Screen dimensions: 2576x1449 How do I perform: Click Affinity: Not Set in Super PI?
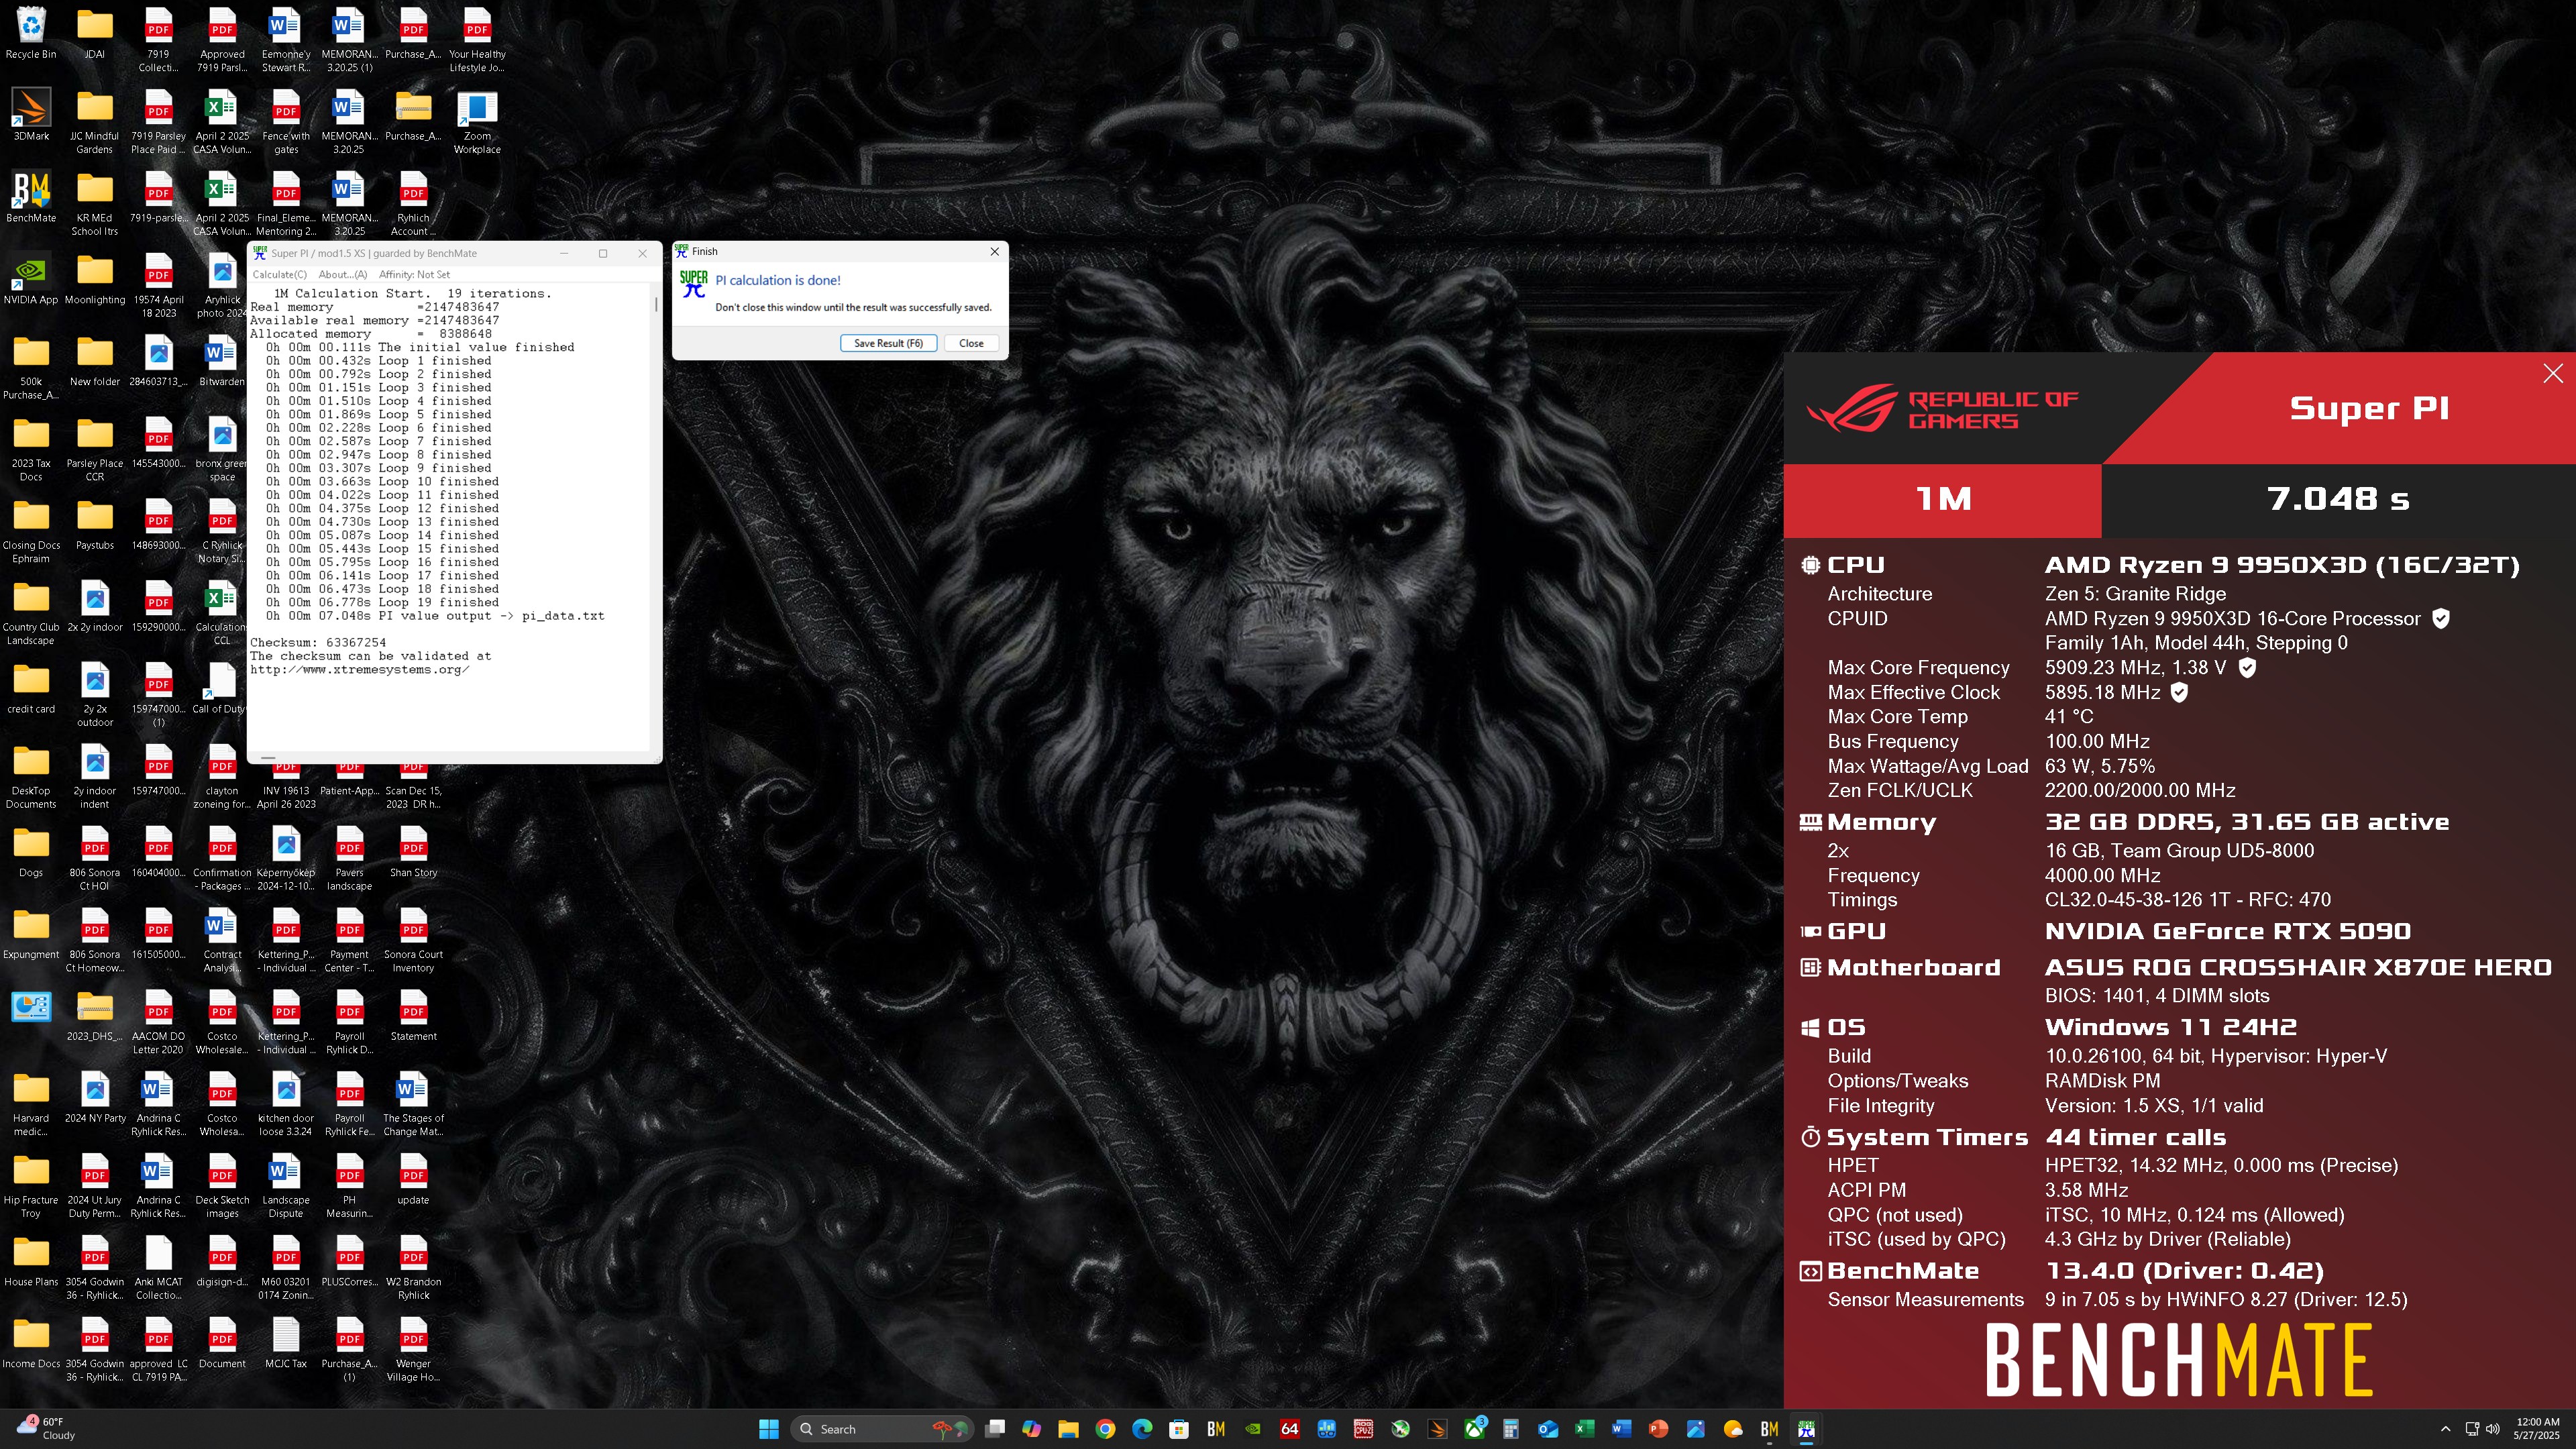point(414,274)
